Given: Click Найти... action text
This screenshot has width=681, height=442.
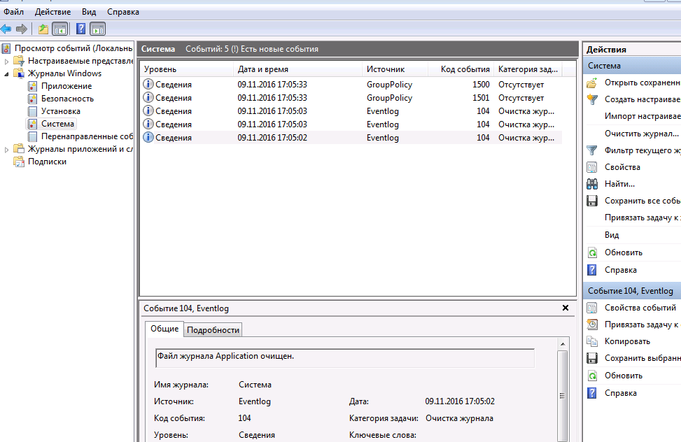Looking at the screenshot, I should tap(619, 184).
